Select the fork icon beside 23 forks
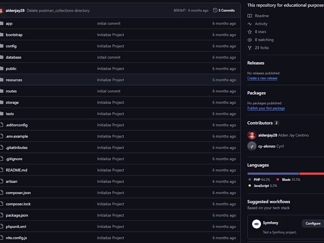The height and width of the screenshot is (243, 324). point(250,47)
